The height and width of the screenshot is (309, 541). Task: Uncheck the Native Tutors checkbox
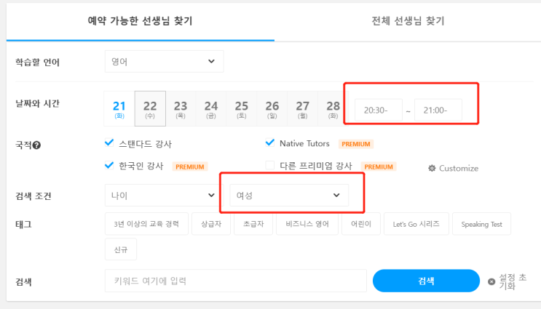(x=270, y=143)
